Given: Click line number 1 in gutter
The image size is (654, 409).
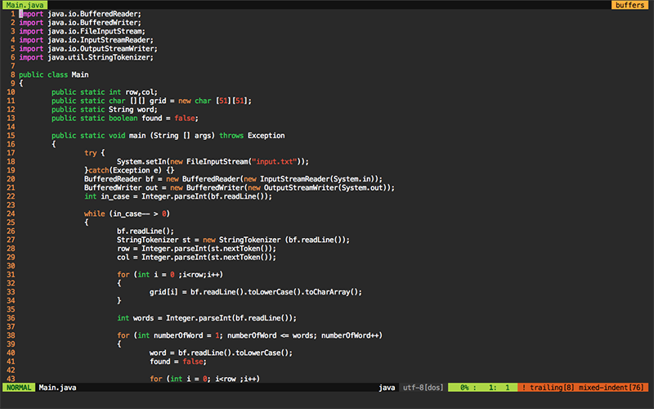Looking at the screenshot, I should coord(12,14).
